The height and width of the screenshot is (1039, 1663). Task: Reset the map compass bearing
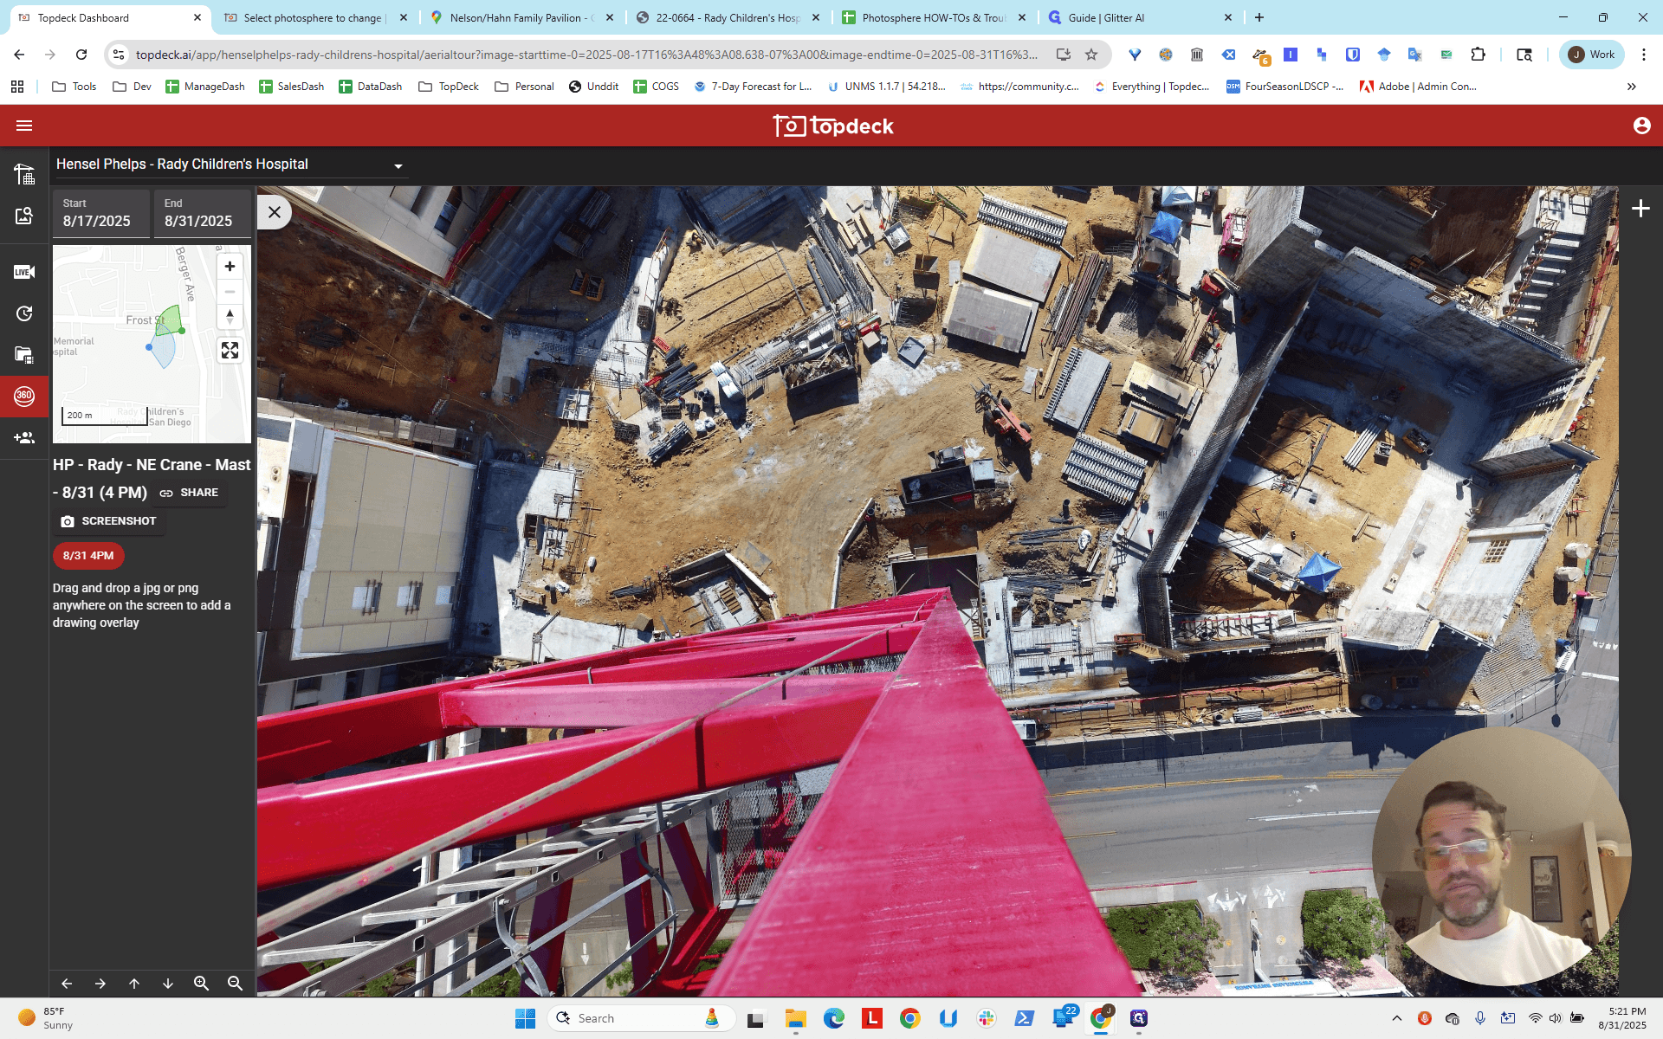[x=230, y=317]
